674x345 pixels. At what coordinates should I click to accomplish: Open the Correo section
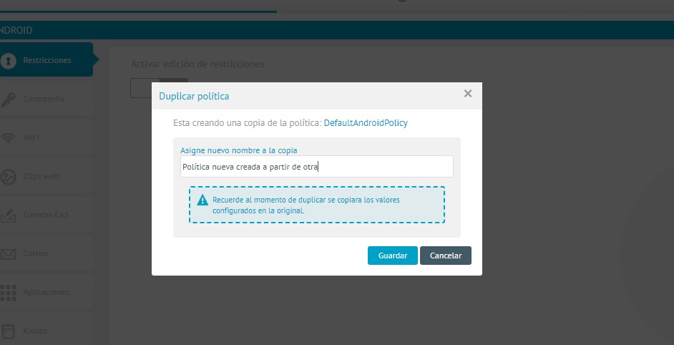(x=47, y=253)
